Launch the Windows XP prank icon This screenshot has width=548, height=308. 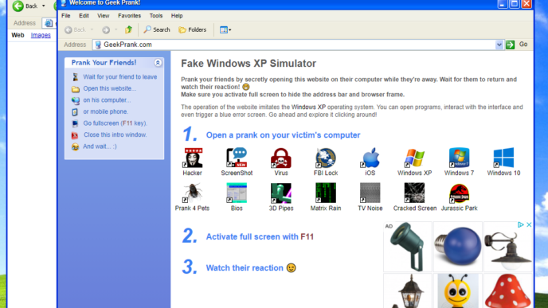pos(414,158)
